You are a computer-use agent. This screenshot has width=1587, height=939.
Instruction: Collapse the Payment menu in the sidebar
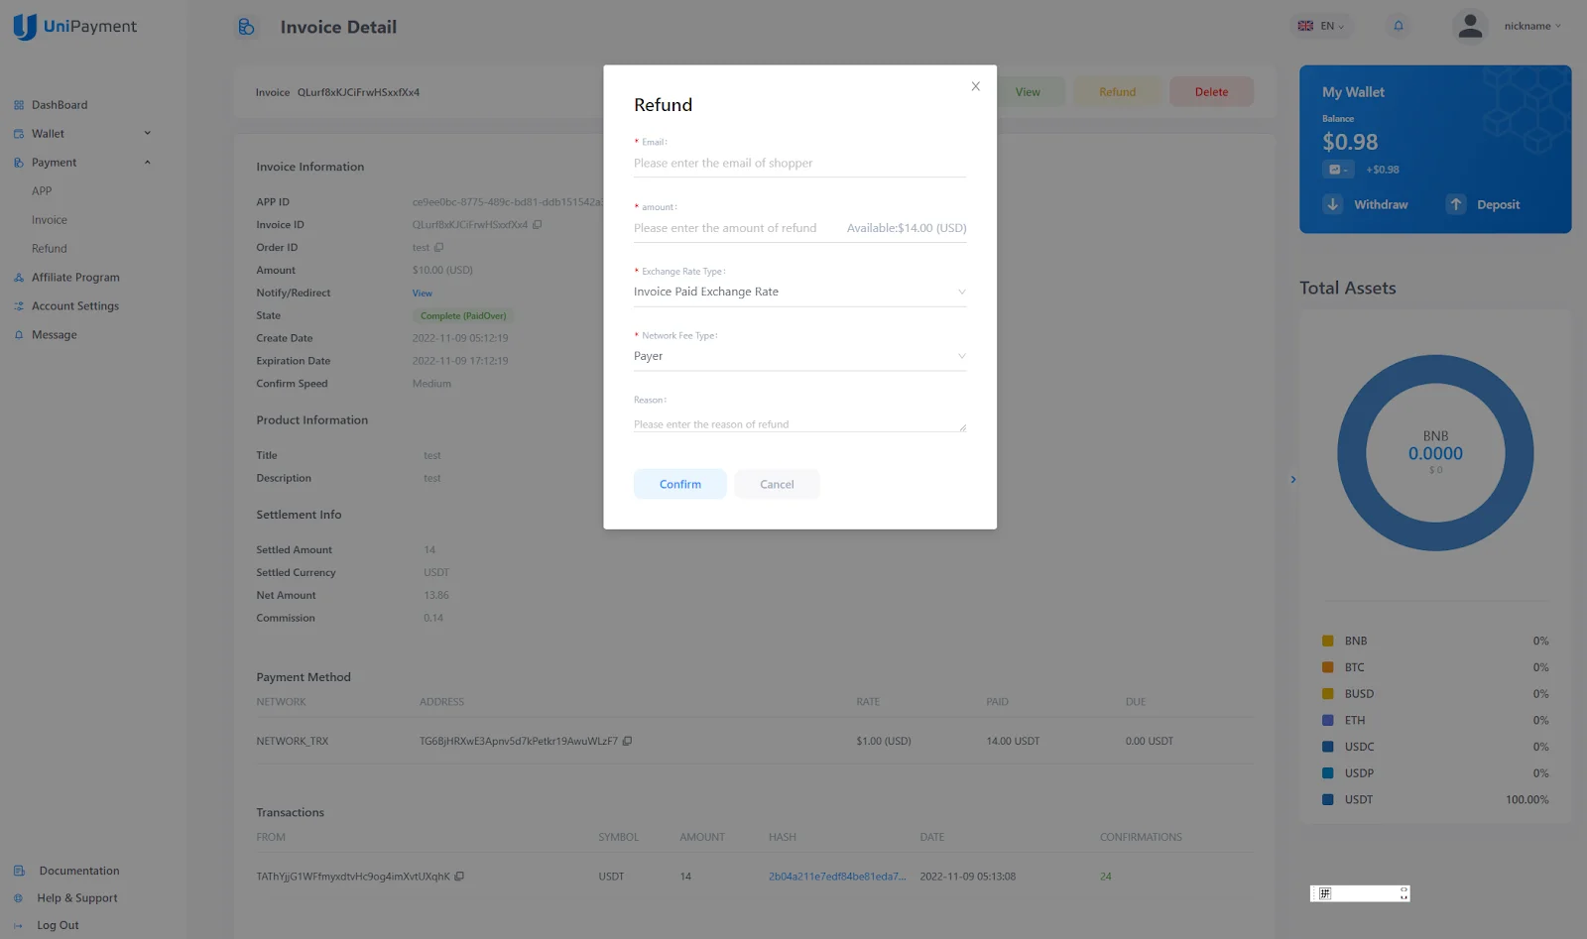tap(147, 162)
